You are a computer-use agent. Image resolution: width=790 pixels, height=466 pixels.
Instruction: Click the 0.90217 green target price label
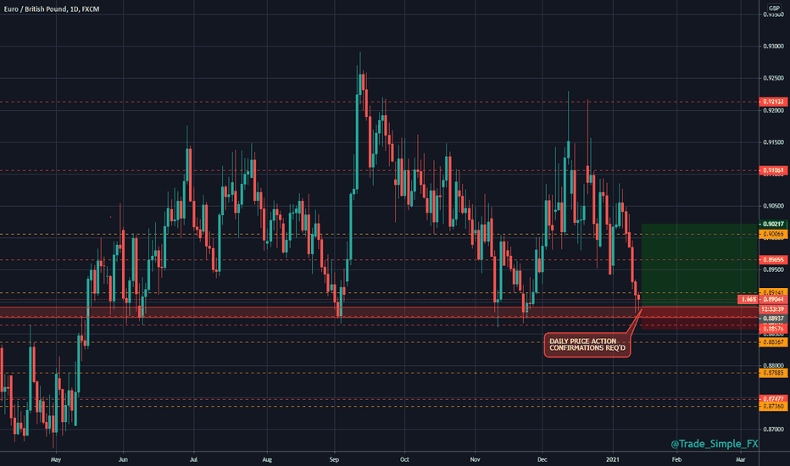point(773,224)
